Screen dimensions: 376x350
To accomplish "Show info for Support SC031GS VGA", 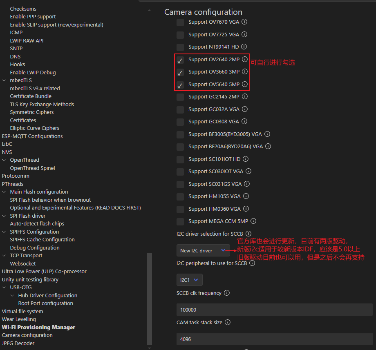I will coord(247,184).
